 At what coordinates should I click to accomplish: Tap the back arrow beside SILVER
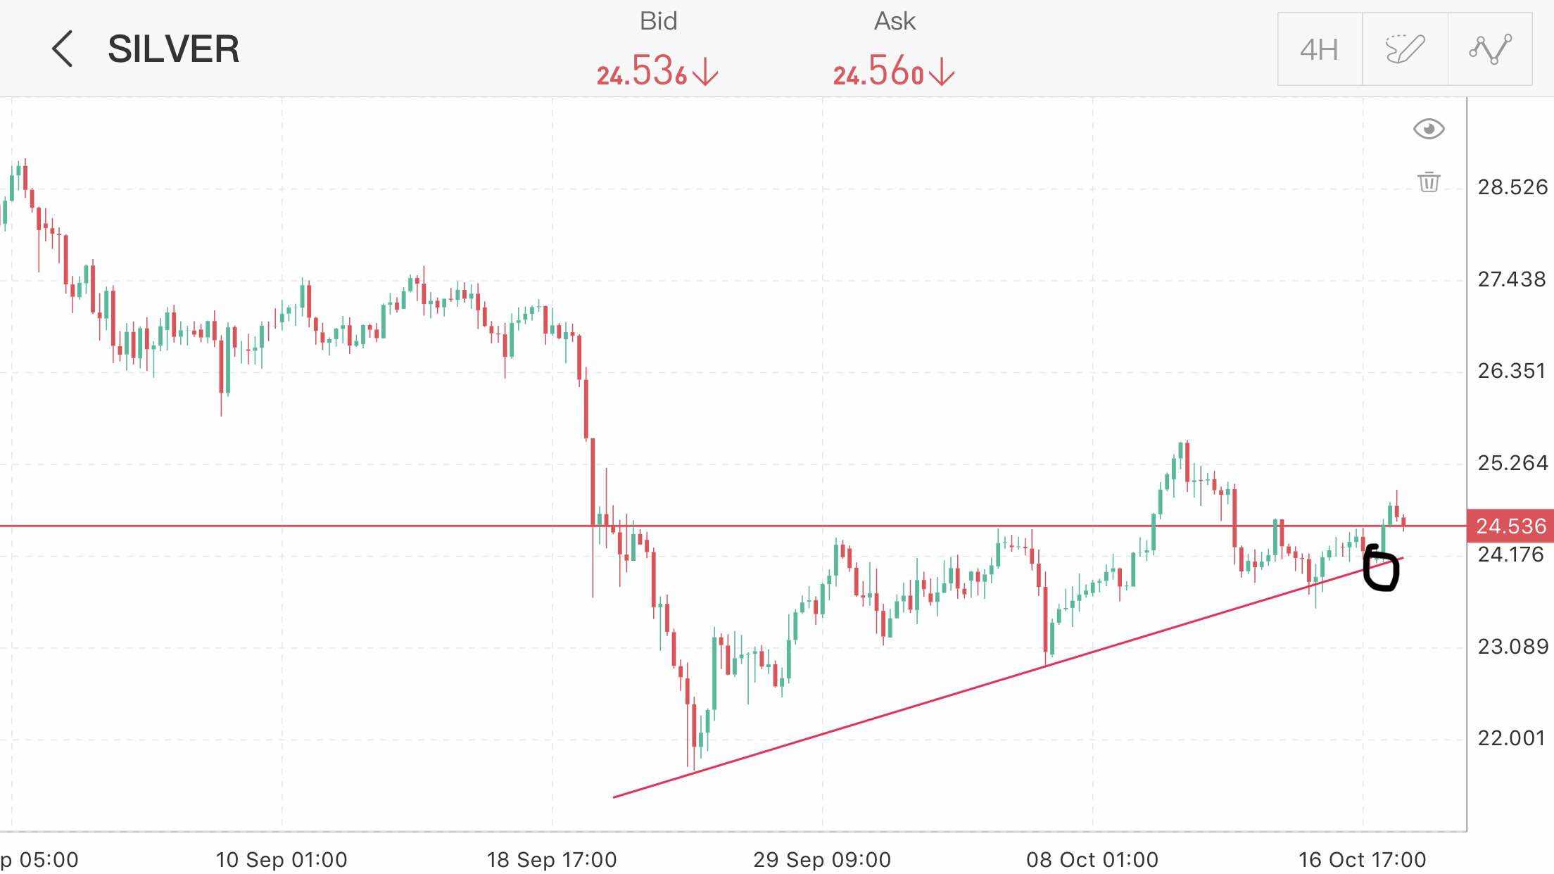(62, 49)
